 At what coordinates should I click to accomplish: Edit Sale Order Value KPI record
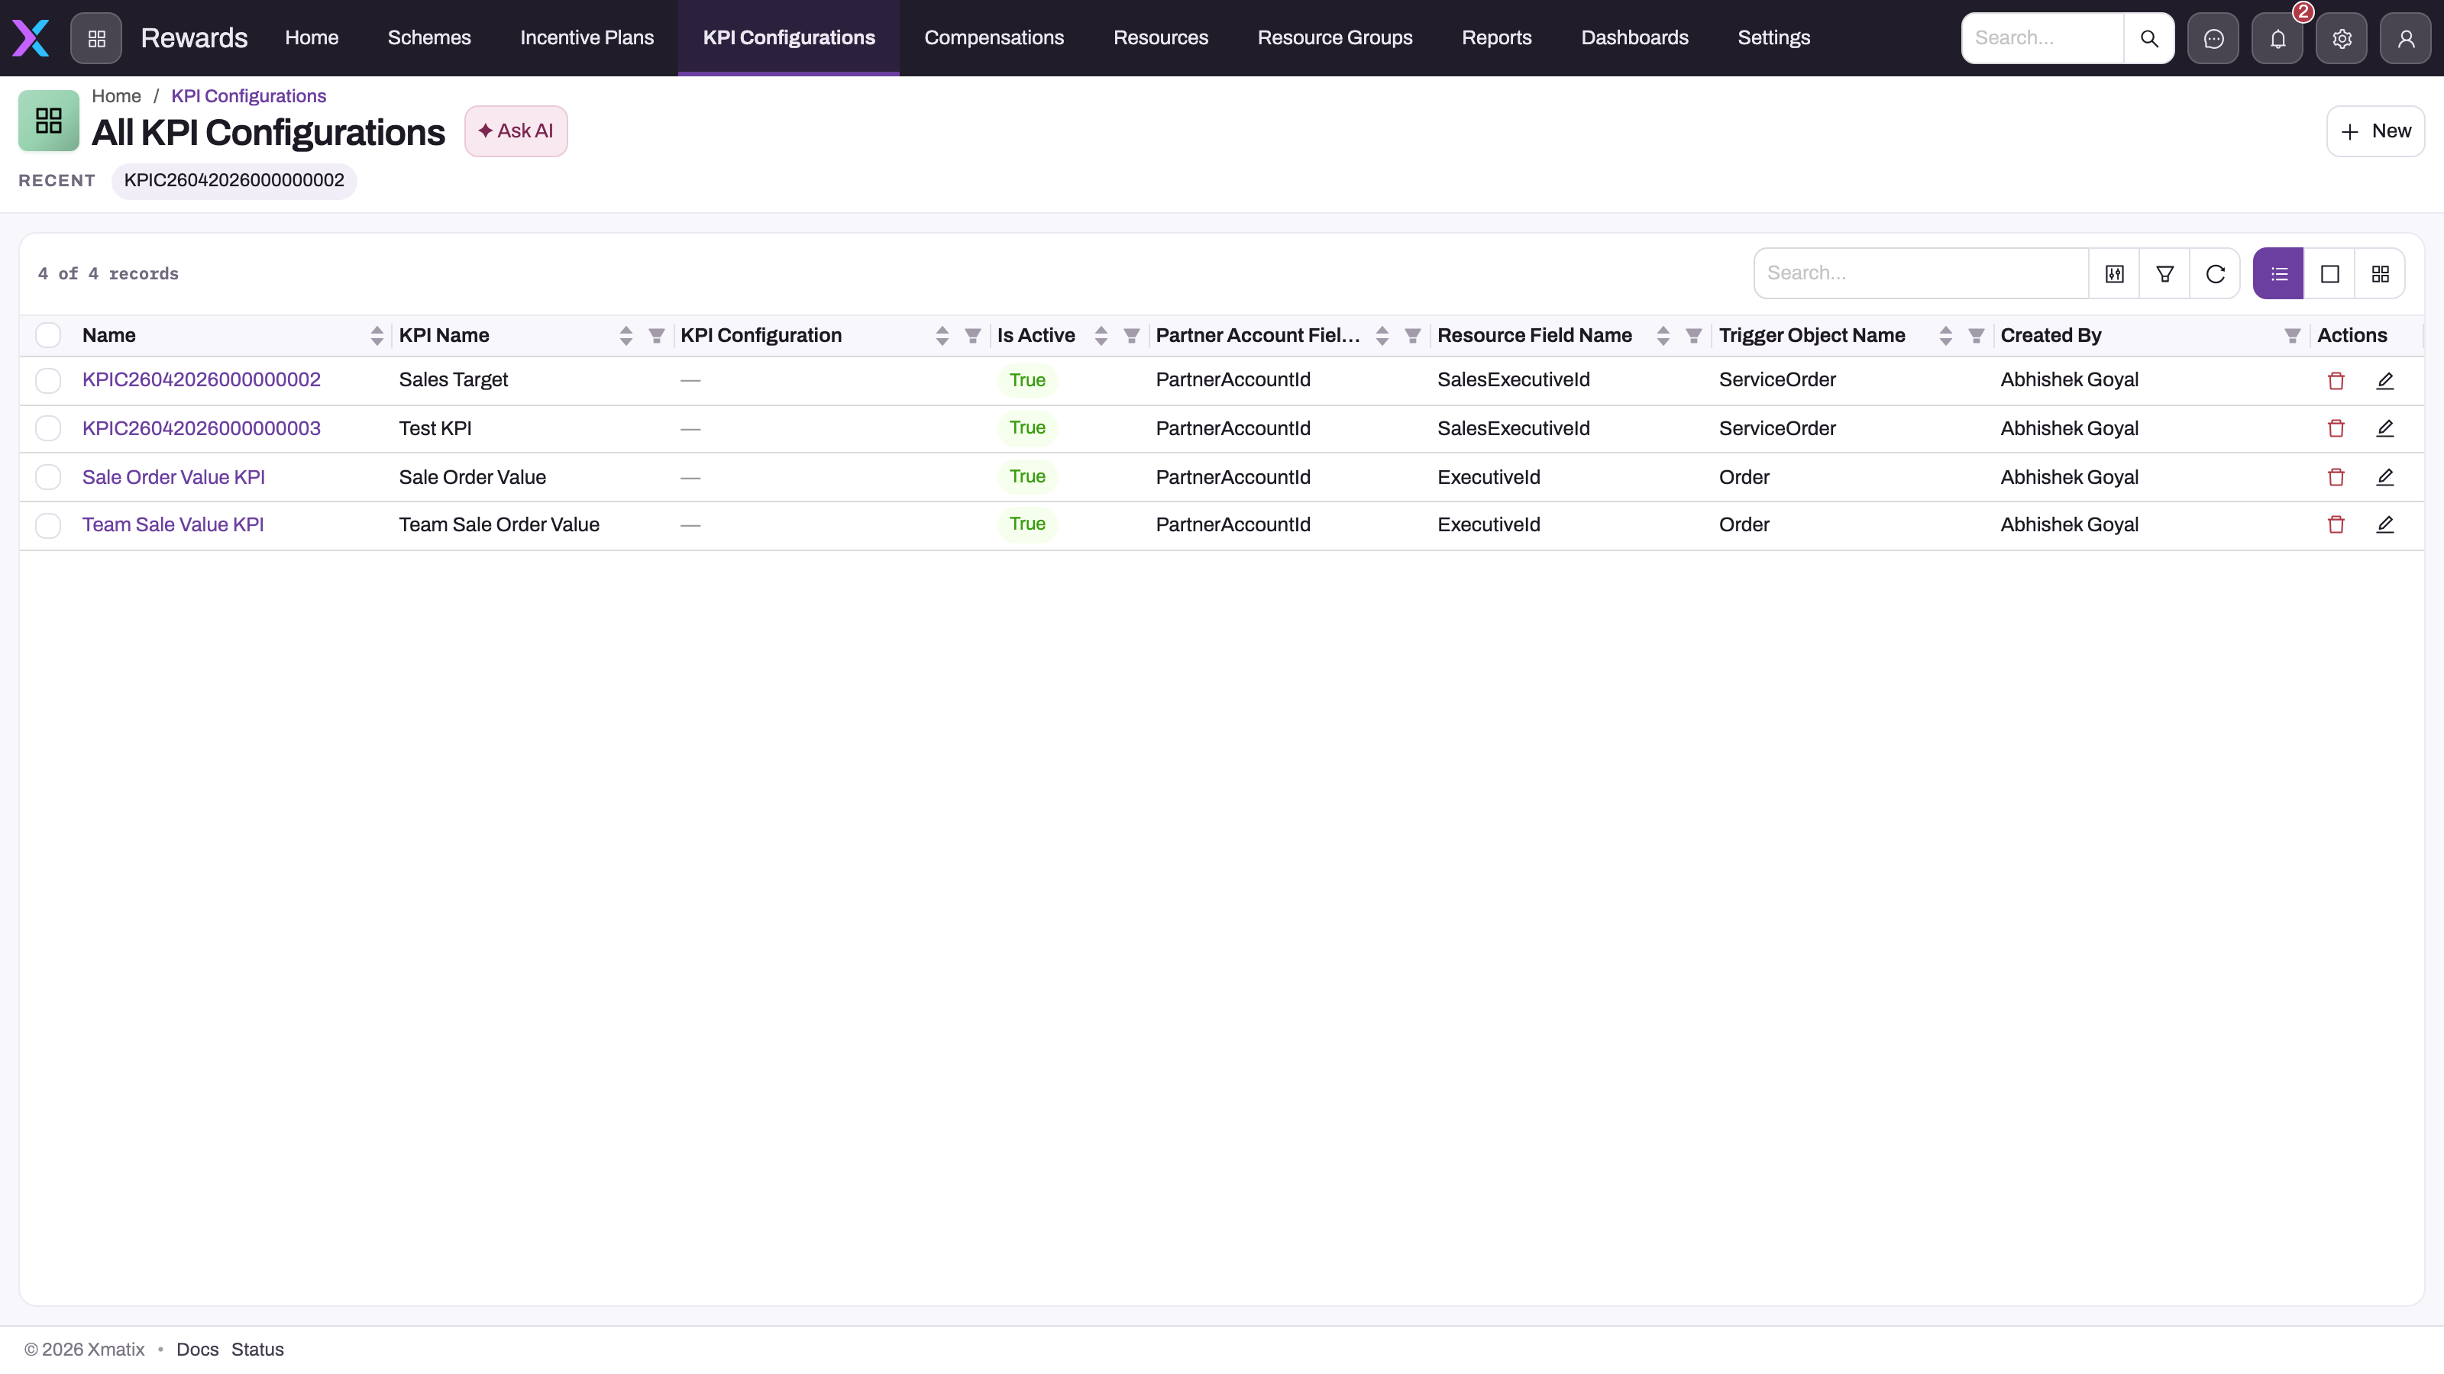(x=2385, y=477)
